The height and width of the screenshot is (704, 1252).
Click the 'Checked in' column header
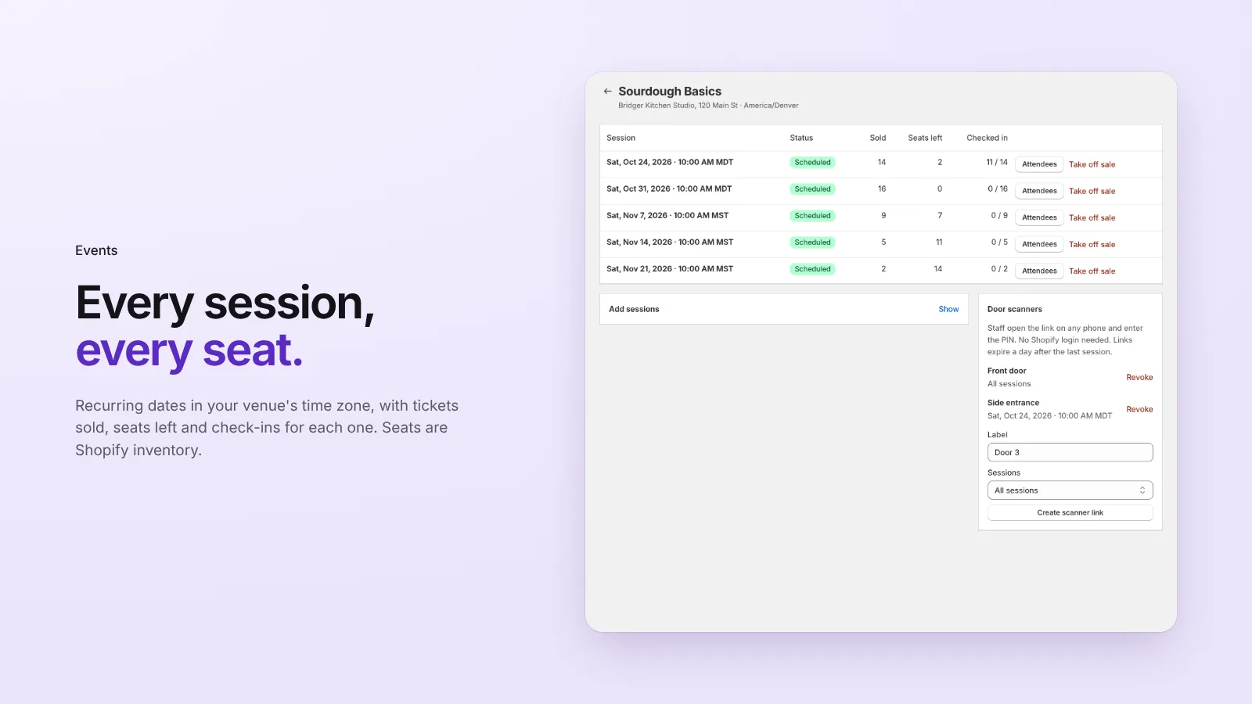987,138
